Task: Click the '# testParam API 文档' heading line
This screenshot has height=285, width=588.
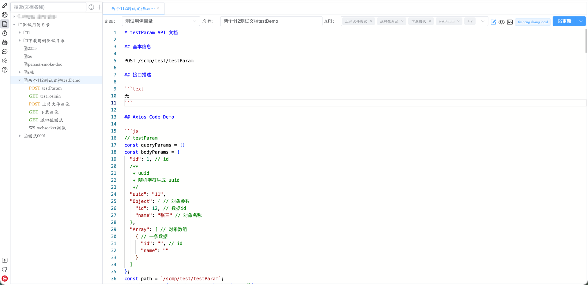Action: click(151, 32)
